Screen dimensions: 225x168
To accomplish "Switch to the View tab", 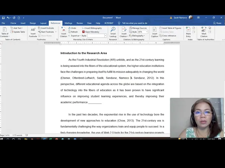I will (89, 23).
